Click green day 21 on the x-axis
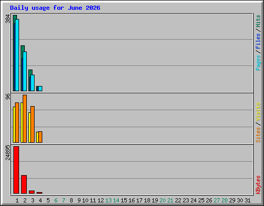Viewport: 264px width, 206px height. click(x=170, y=200)
